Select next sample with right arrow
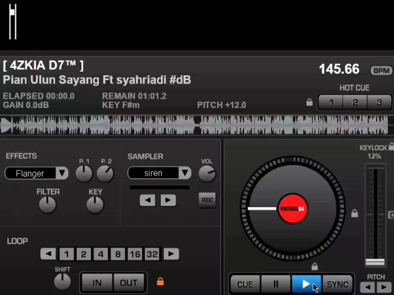This screenshot has width=394, height=295. point(168,200)
